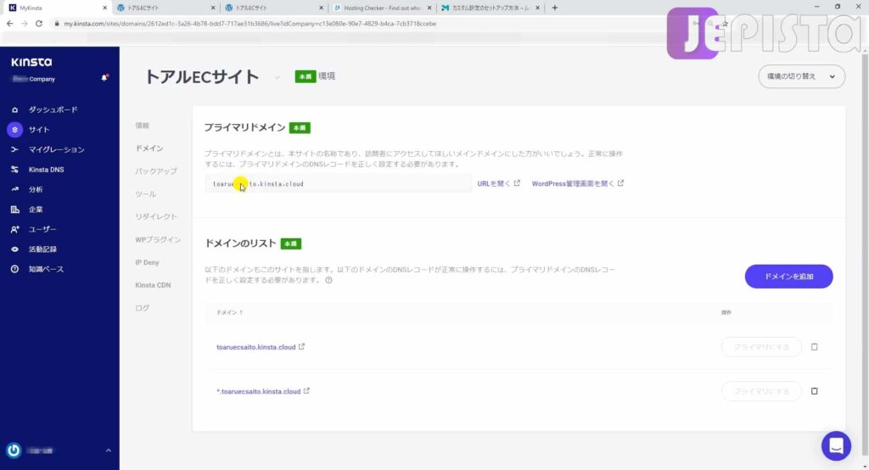Open the Kinsta CDN site tab

click(153, 285)
